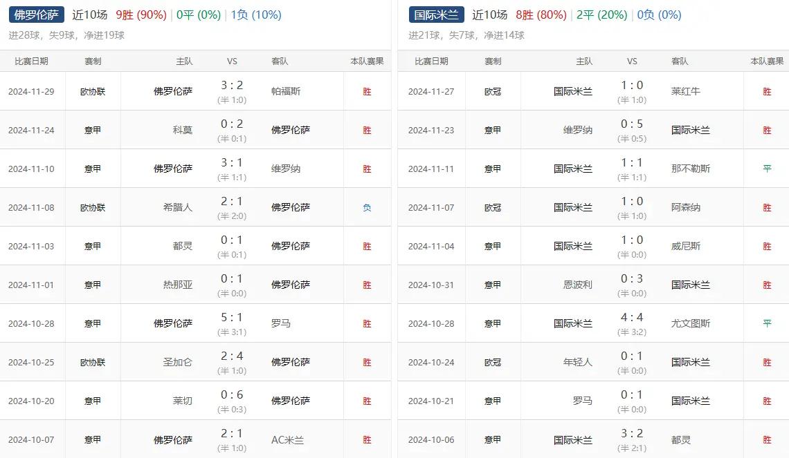
Task: Select date 2024-11-29 in 佛罗伦萨 table
Action: pos(31,91)
